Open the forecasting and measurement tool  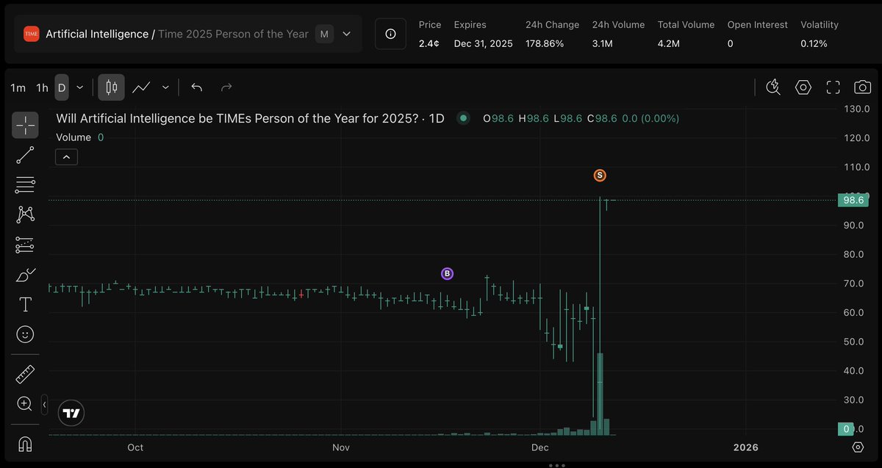25,245
